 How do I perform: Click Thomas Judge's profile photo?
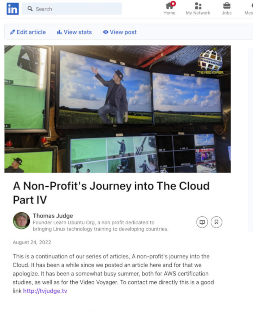click(x=21, y=220)
